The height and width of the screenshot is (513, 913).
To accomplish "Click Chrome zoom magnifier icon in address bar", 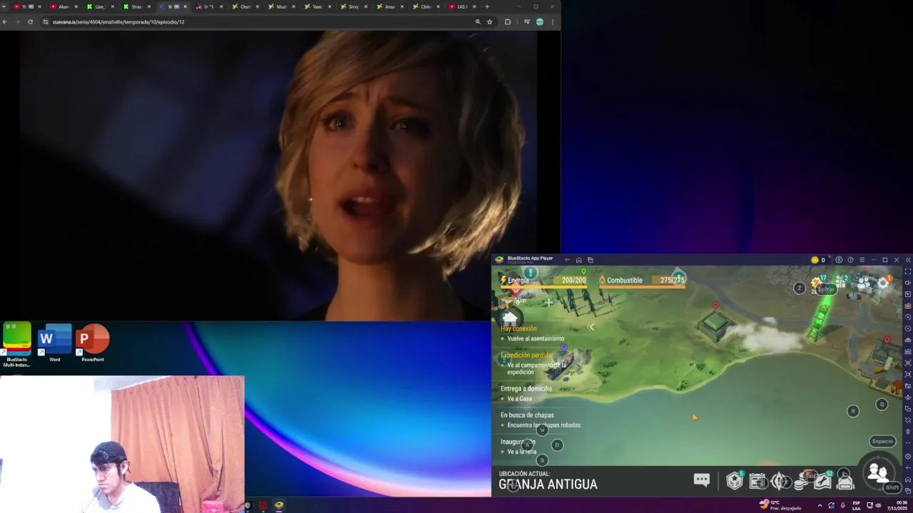I will [x=478, y=22].
